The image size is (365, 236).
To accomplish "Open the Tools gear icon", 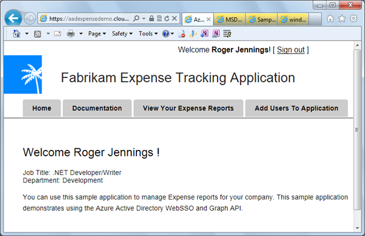I will 354,18.
